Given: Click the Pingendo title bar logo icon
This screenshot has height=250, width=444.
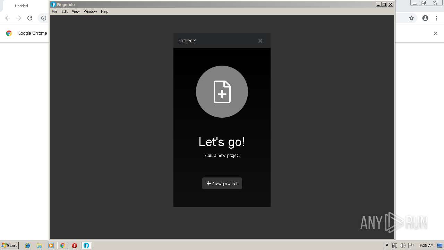Looking at the screenshot, I should 53,5.
